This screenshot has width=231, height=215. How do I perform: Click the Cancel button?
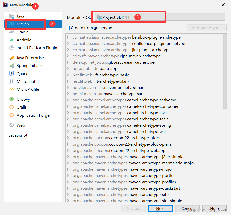(187, 208)
